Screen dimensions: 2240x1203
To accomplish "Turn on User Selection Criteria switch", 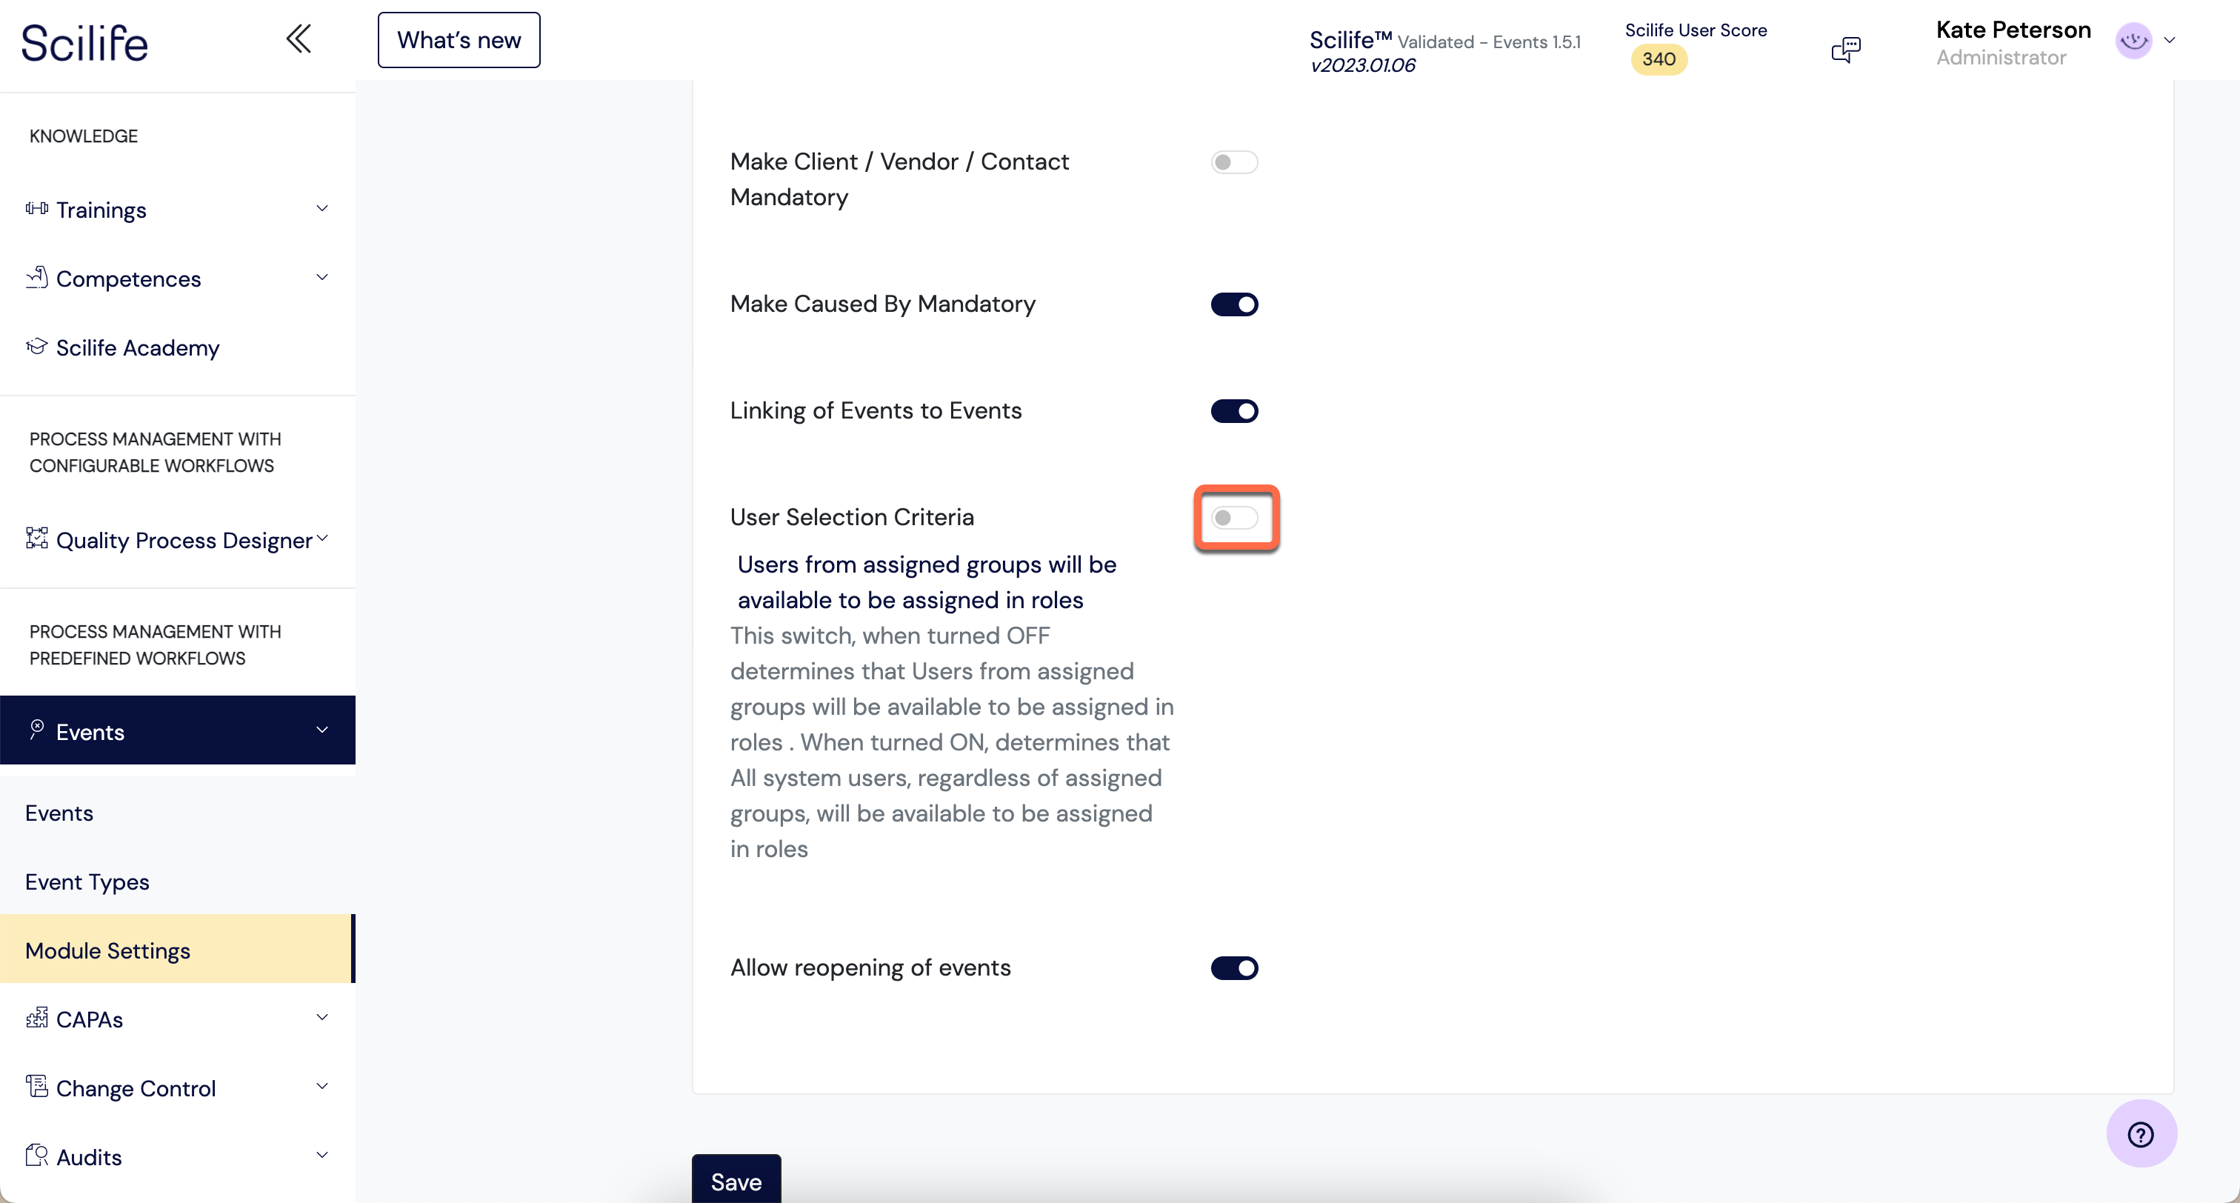I will coord(1234,519).
